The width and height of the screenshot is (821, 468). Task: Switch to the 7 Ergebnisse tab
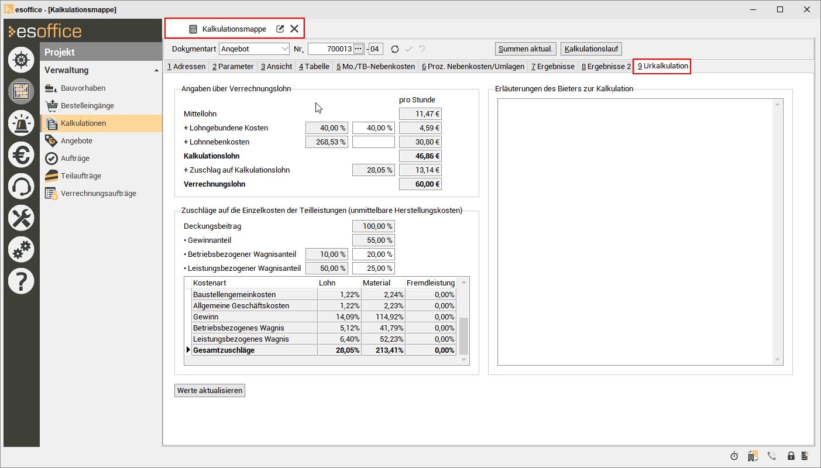[x=552, y=67]
